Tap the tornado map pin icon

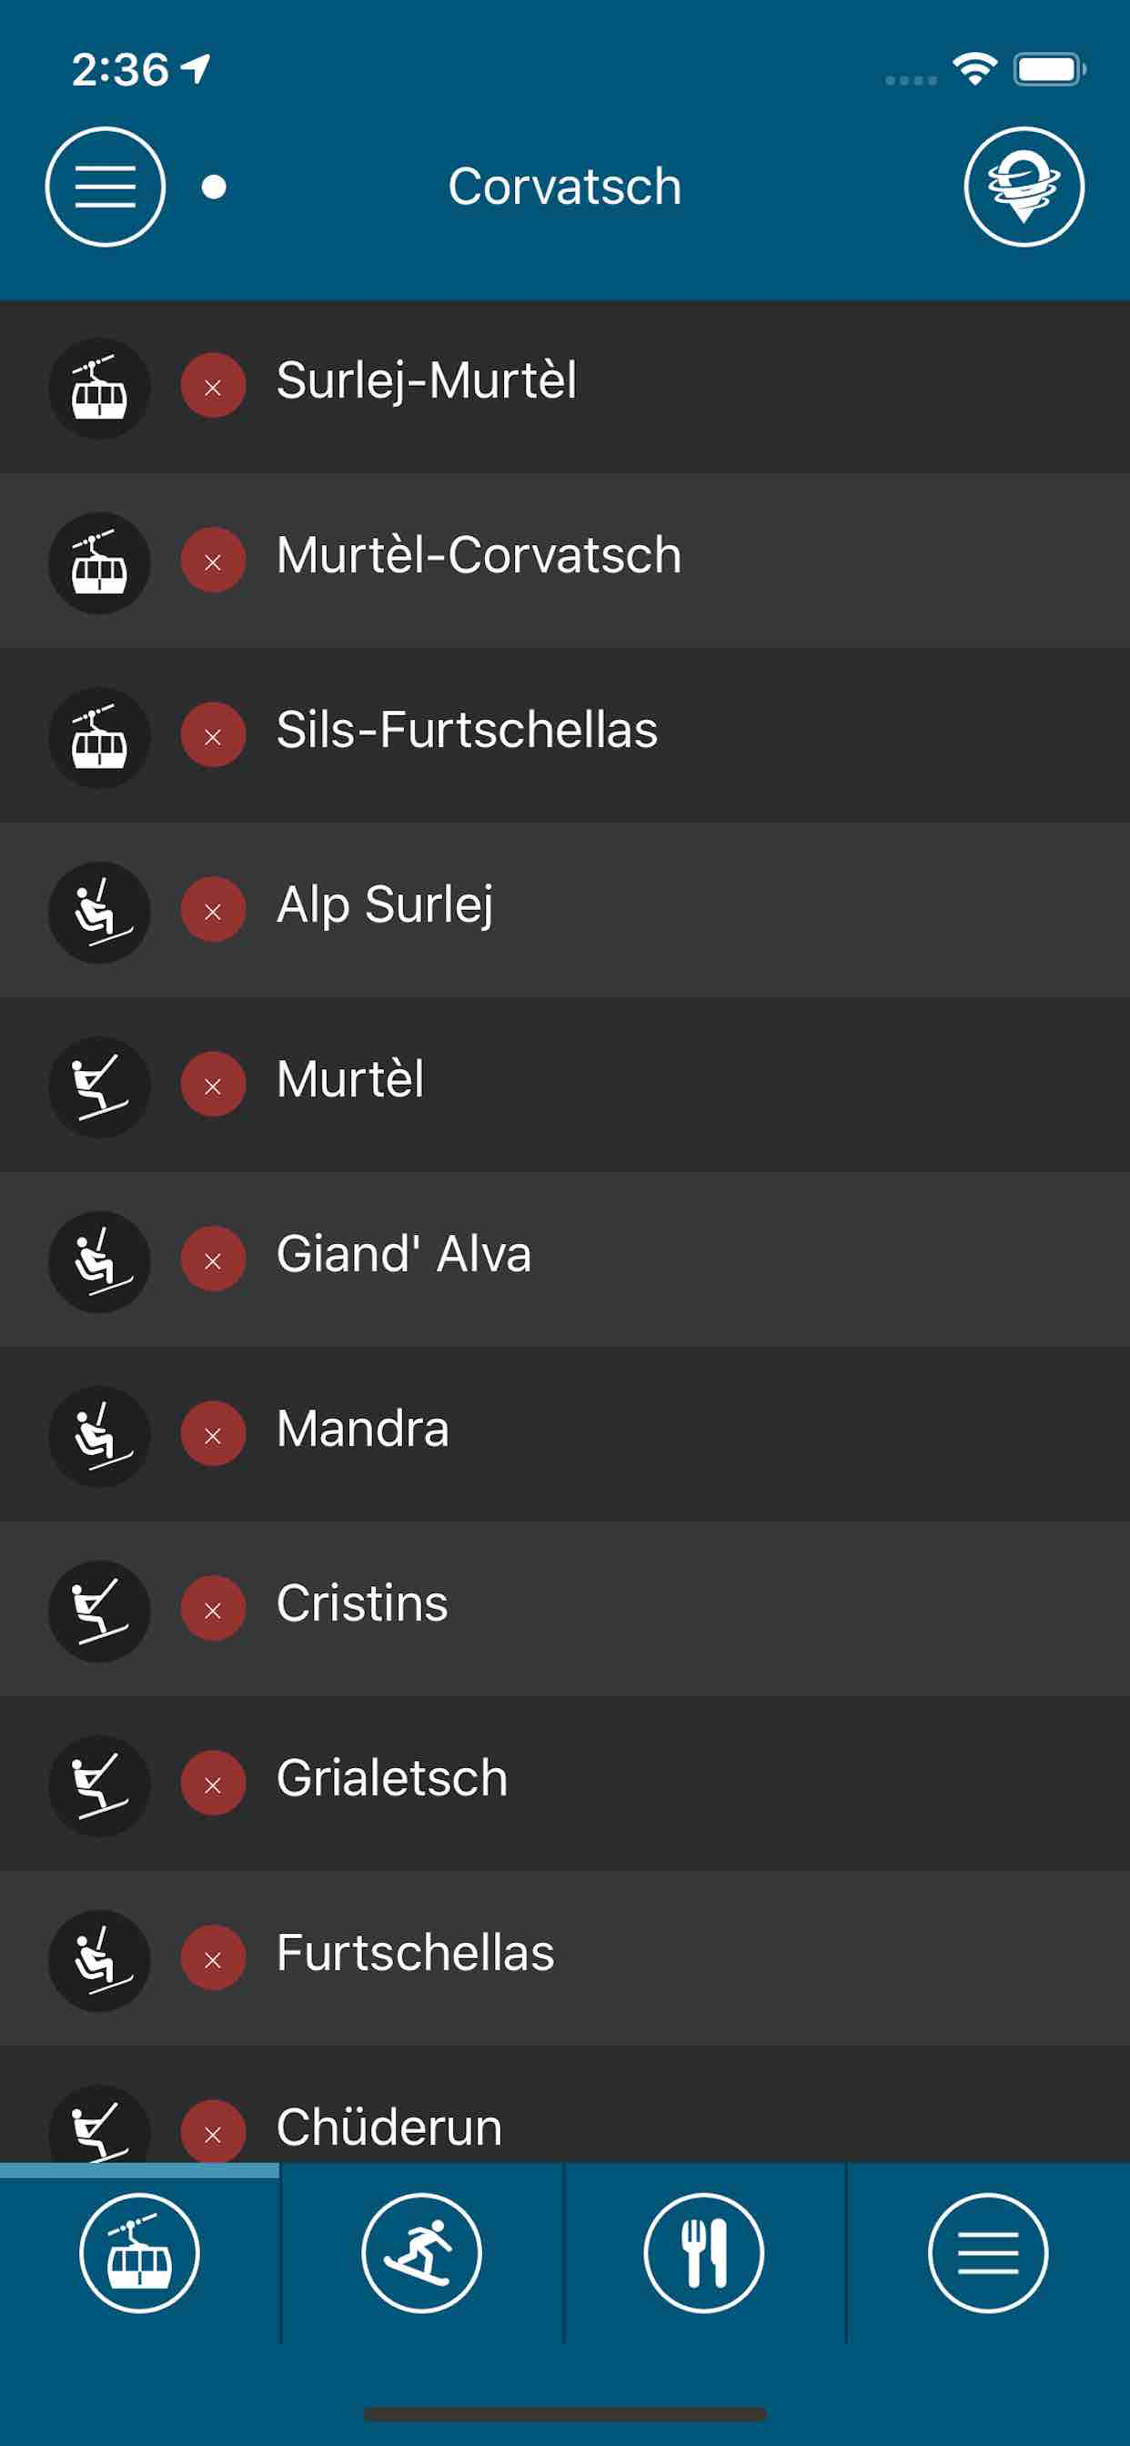pyautogui.click(x=1024, y=187)
